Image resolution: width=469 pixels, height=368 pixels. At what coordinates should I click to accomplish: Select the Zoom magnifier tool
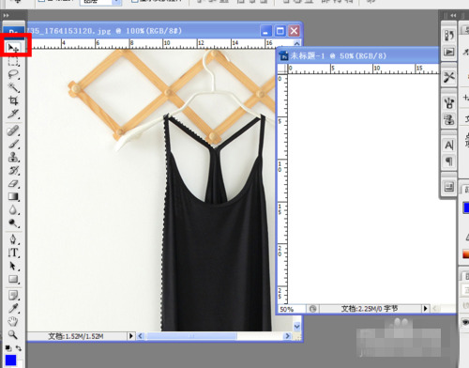click(x=13, y=334)
